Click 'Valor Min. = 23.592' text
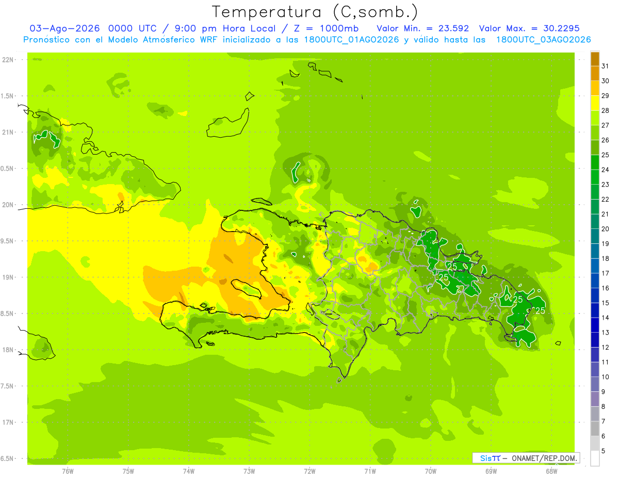Image resolution: width=619 pixels, height=478 pixels. pos(423,28)
